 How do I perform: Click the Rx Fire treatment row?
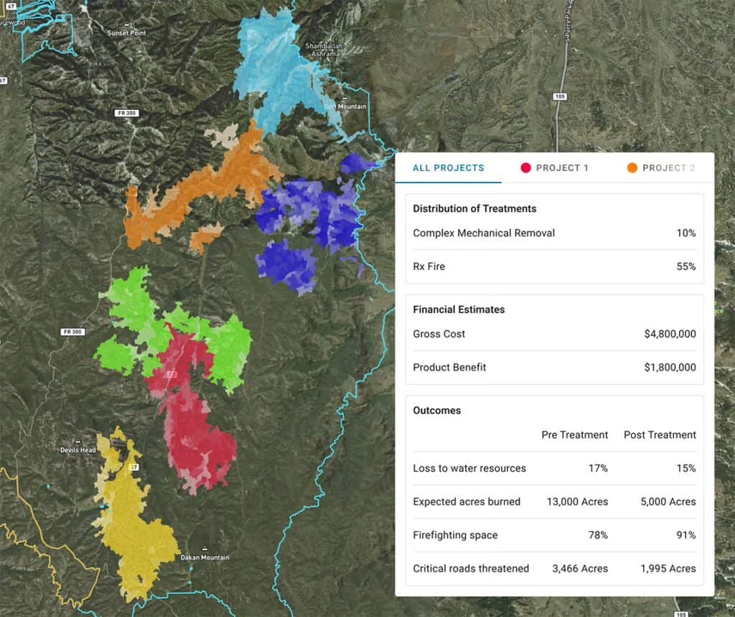pos(555,266)
